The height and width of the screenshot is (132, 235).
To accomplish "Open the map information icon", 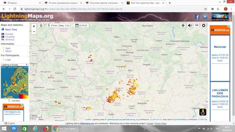I will (41, 25).
